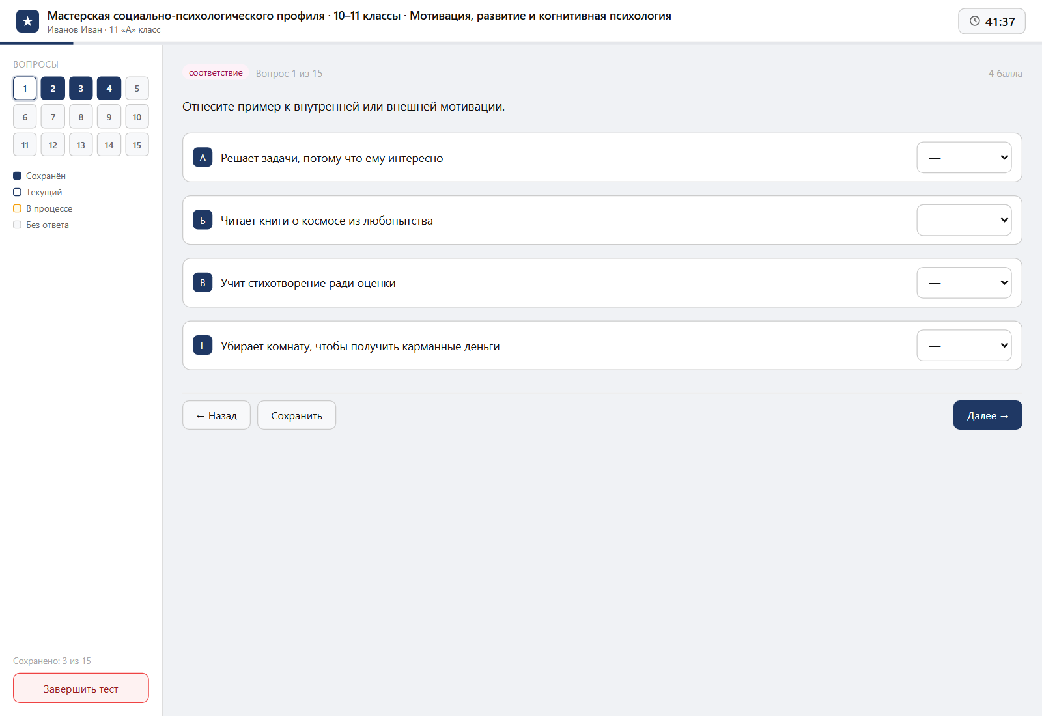Click the Назад button

(x=216, y=415)
